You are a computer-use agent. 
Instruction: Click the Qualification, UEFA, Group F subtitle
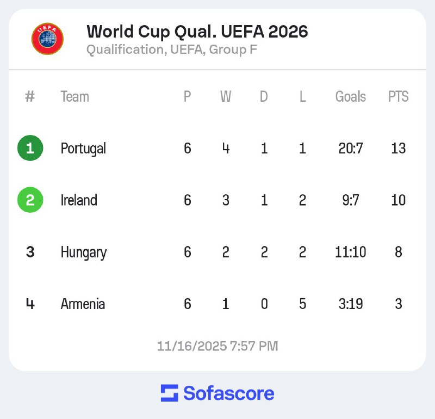pyautogui.click(x=171, y=50)
